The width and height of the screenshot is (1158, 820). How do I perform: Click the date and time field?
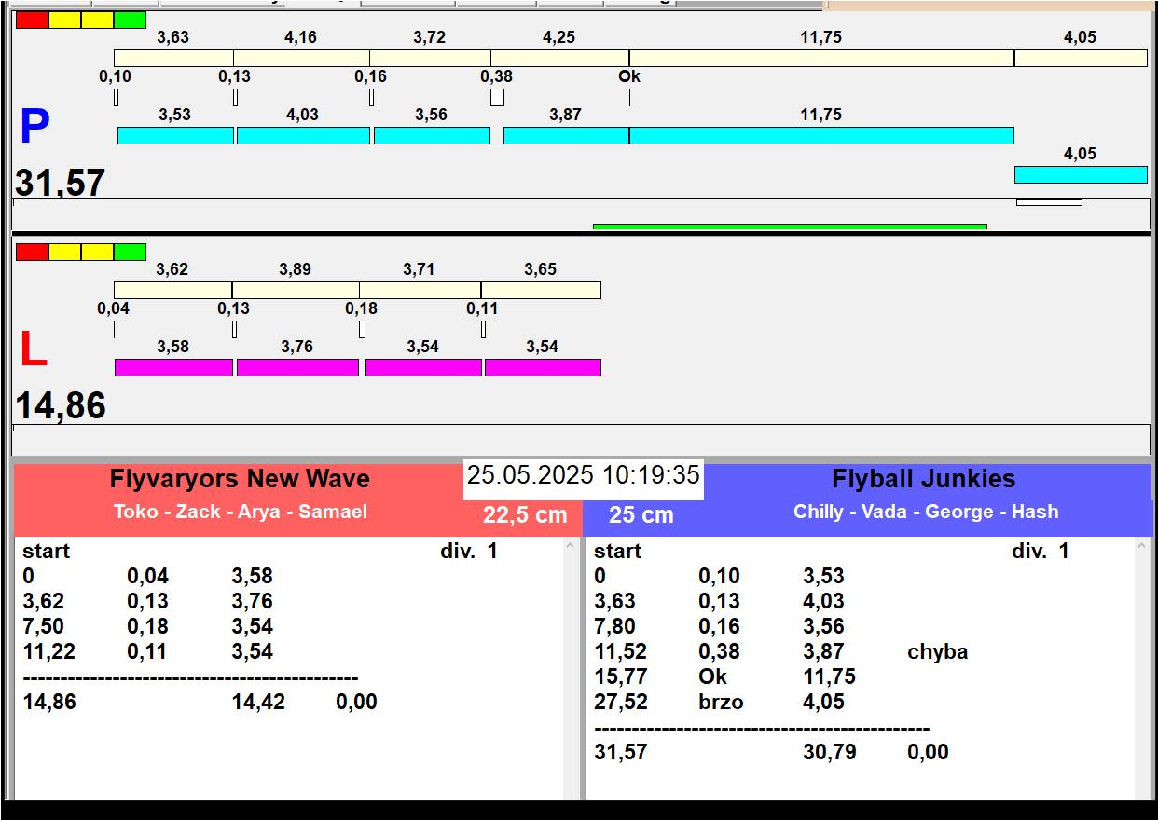583,475
